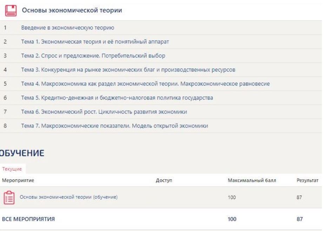Click the clipboard icon beside the обучение activity
The image size is (324, 231).
click(9, 197)
